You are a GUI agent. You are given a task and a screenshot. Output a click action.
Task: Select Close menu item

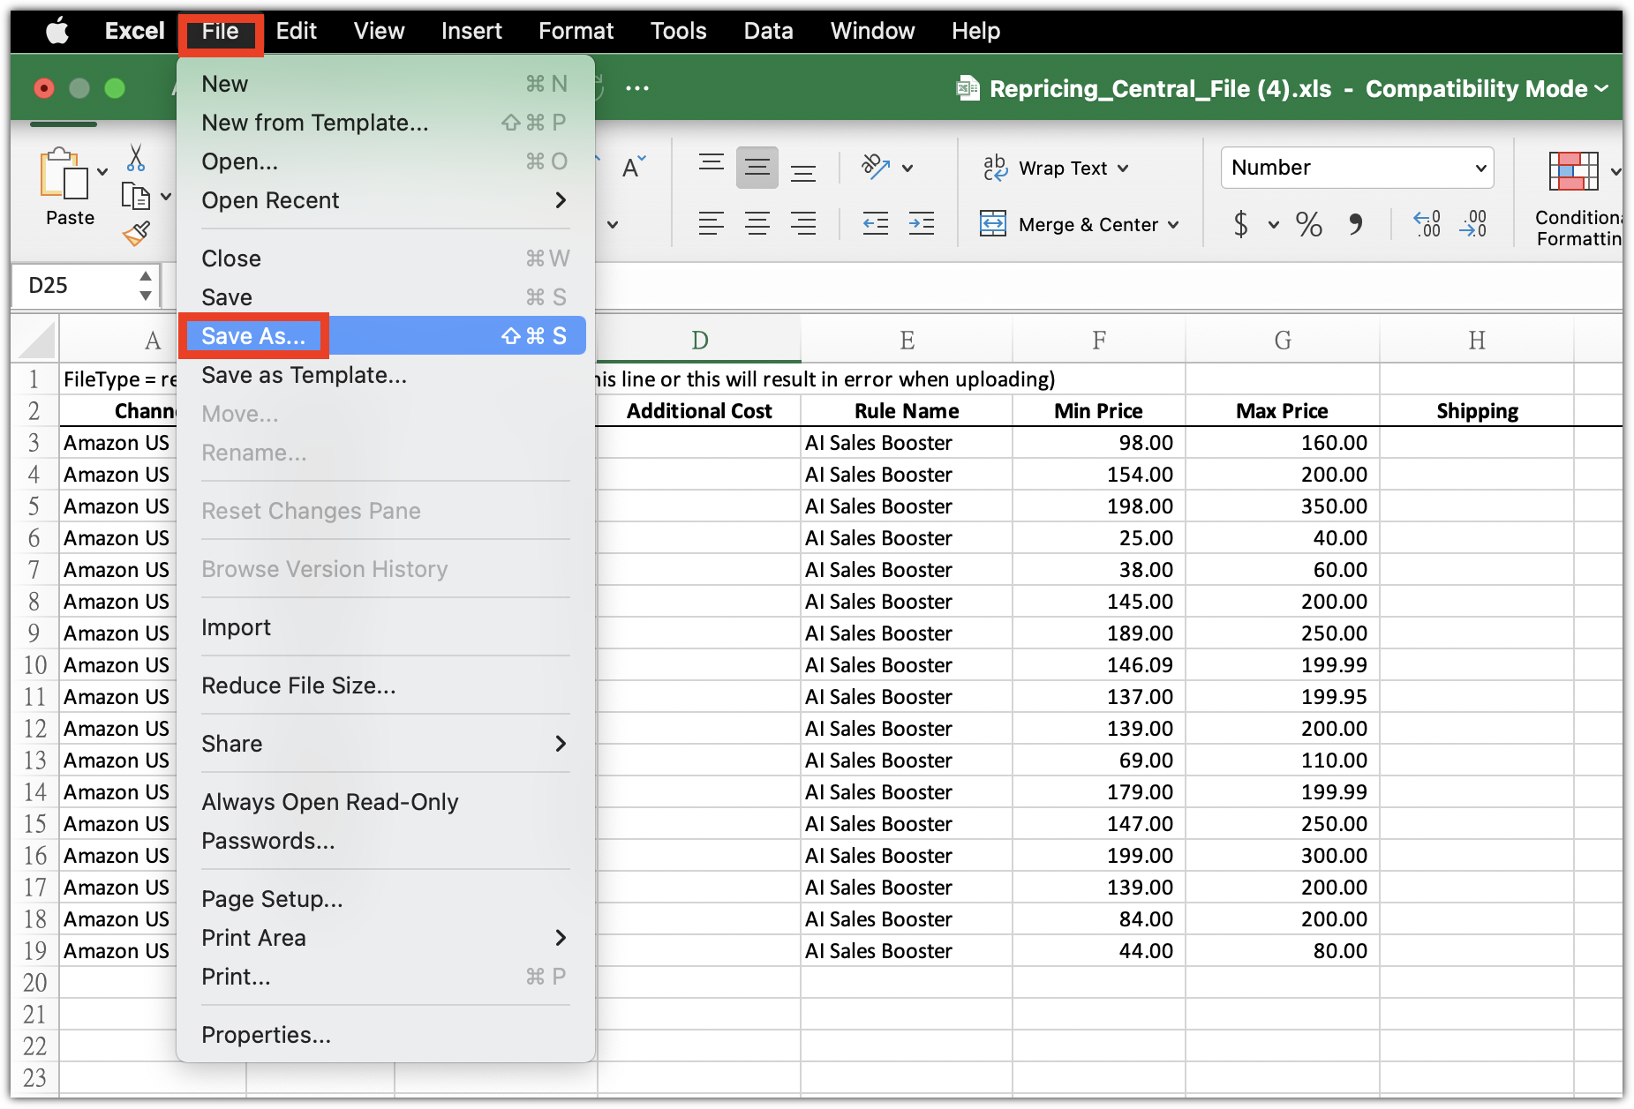(x=385, y=259)
